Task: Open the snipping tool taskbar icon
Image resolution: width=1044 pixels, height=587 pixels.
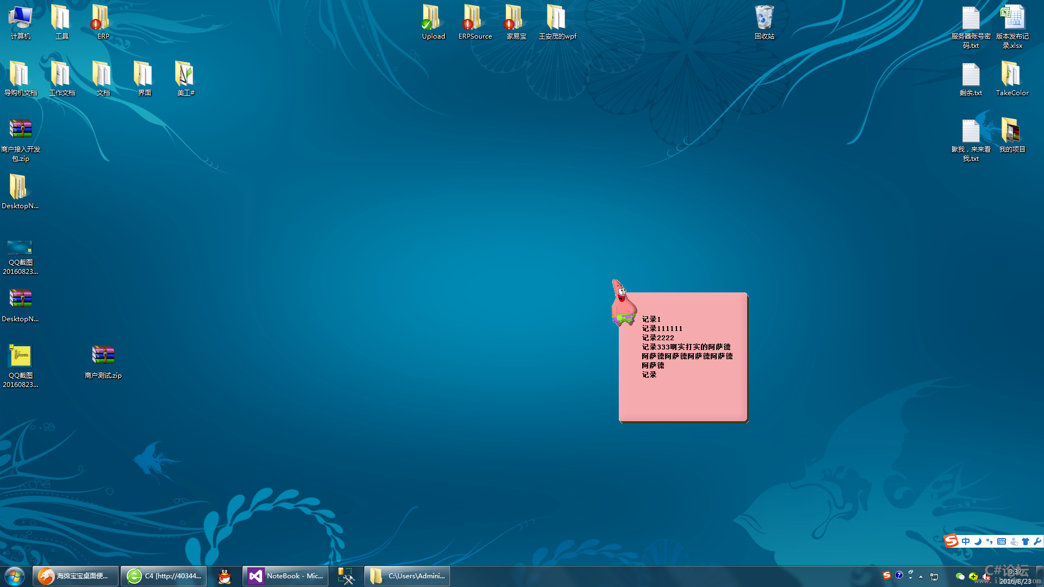Action: pos(346,576)
